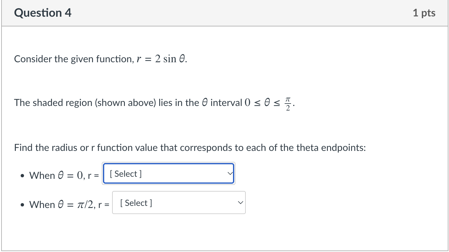Click the second answer select box border
The image size is (449, 252).
click(x=179, y=192)
